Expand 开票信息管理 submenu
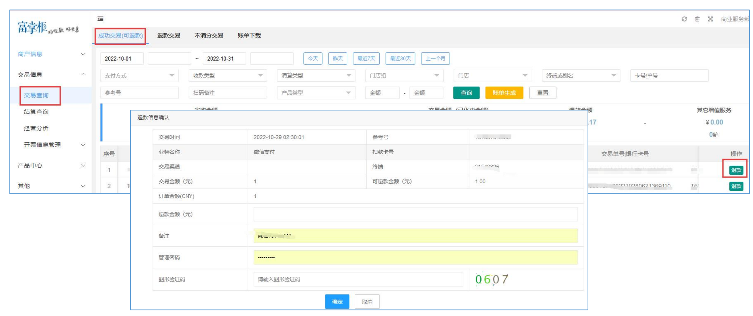Image resolution: width=753 pixels, height=316 pixels. pyautogui.click(x=54, y=145)
